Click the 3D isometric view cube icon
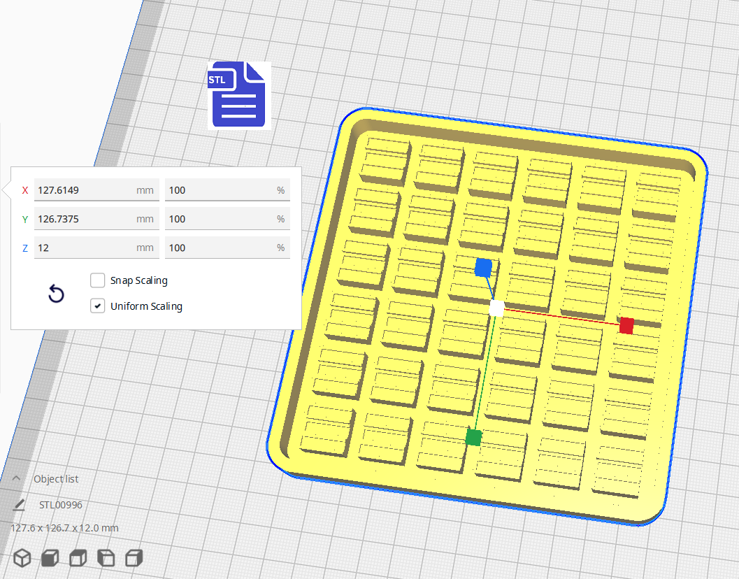Viewport: 739px width, 579px height. point(23,557)
